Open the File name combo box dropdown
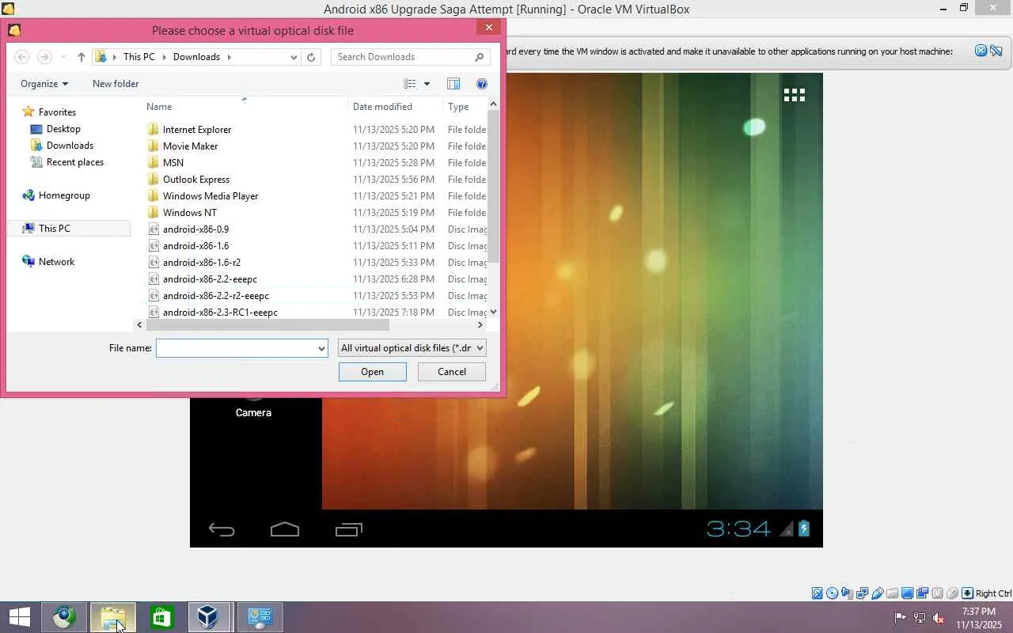Viewport: 1013px width, 633px height. 321,348
